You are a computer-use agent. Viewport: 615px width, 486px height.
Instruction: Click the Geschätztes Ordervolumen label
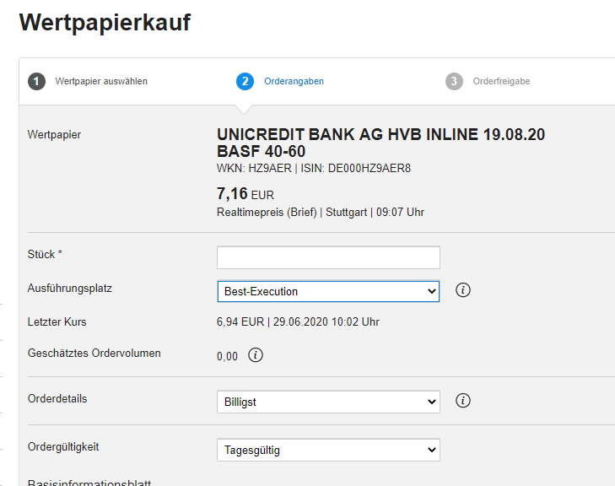click(x=94, y=353)
